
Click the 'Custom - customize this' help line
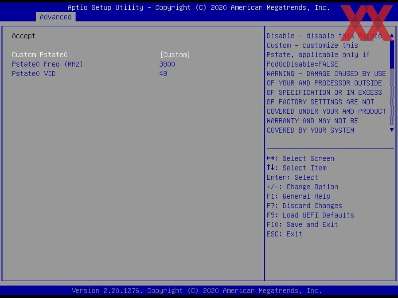coord(312,45)
